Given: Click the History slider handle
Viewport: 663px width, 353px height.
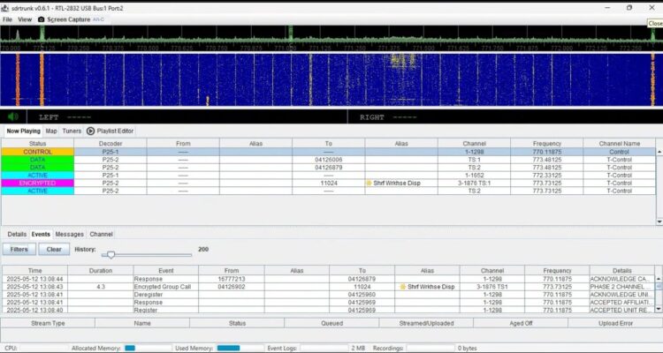Looking at the screenshot, I should [110, 254].
